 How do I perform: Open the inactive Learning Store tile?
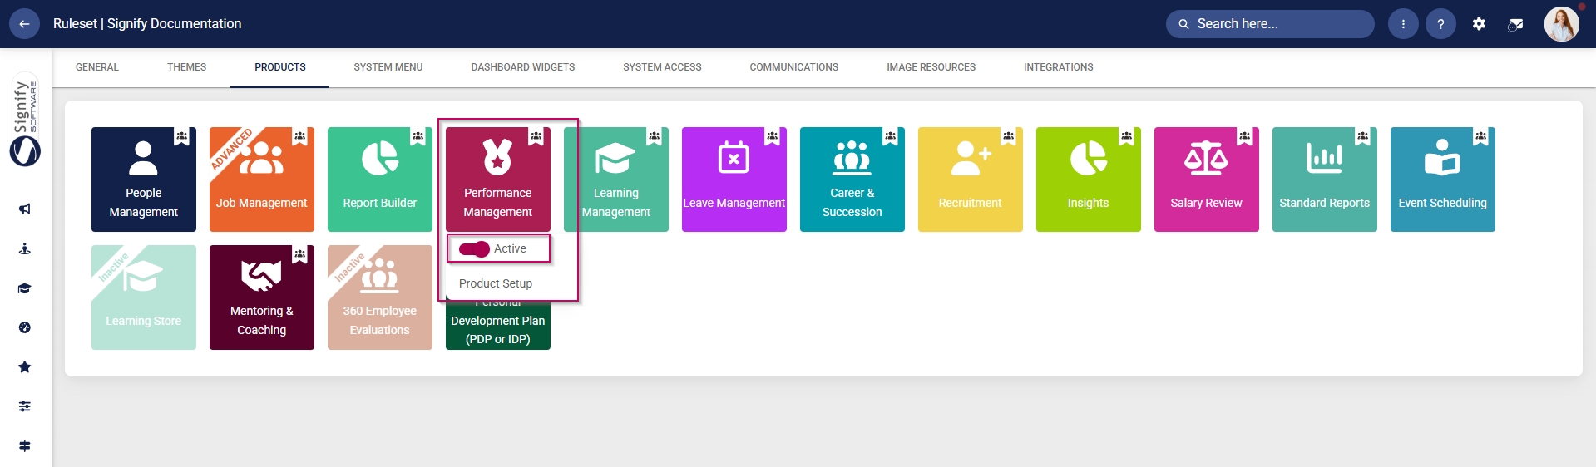point(144,297)
